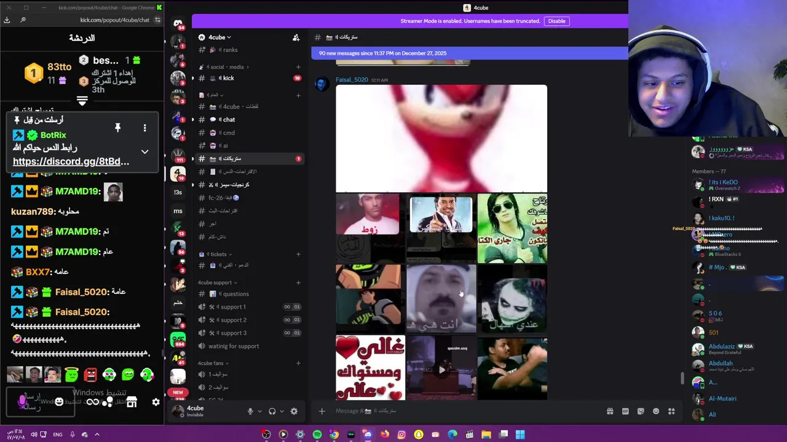Open the apps icon in message bar
Image resolution: width=787 pixels, height=442 pixels.
pos(671,411)
